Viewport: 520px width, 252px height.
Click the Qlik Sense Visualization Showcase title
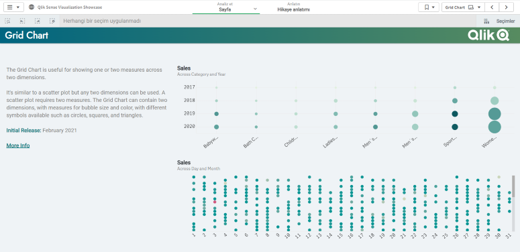point(70,7)
